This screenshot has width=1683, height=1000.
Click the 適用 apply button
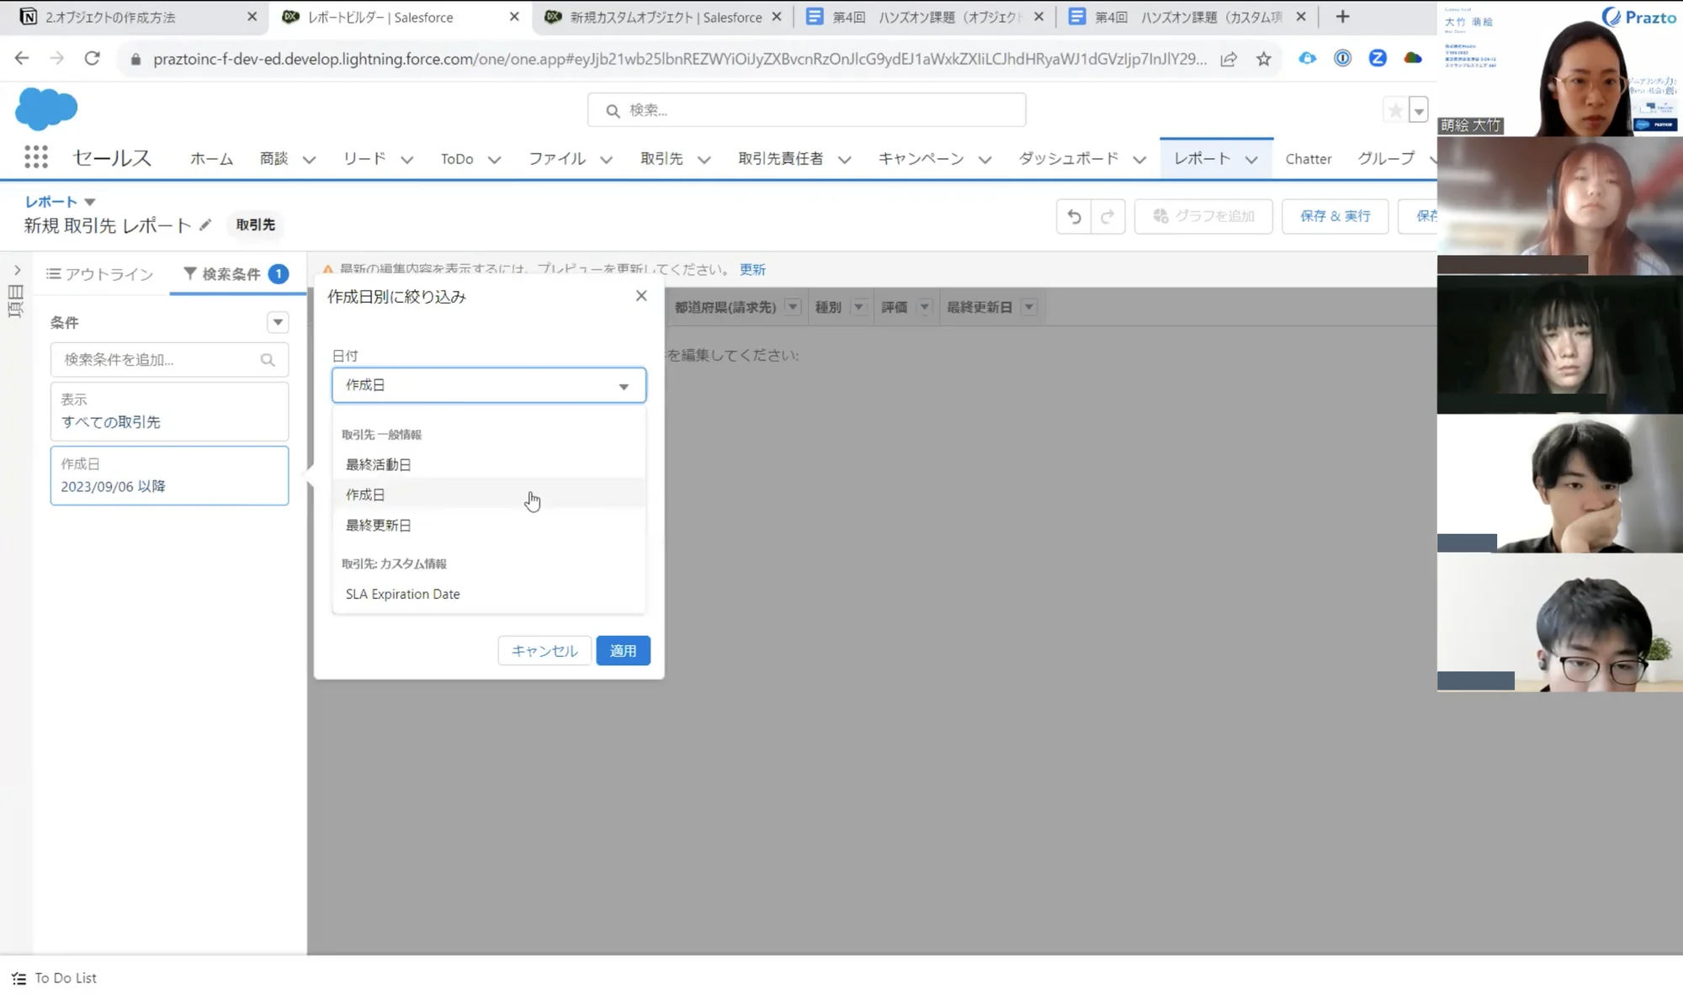[x=623, y=650]
